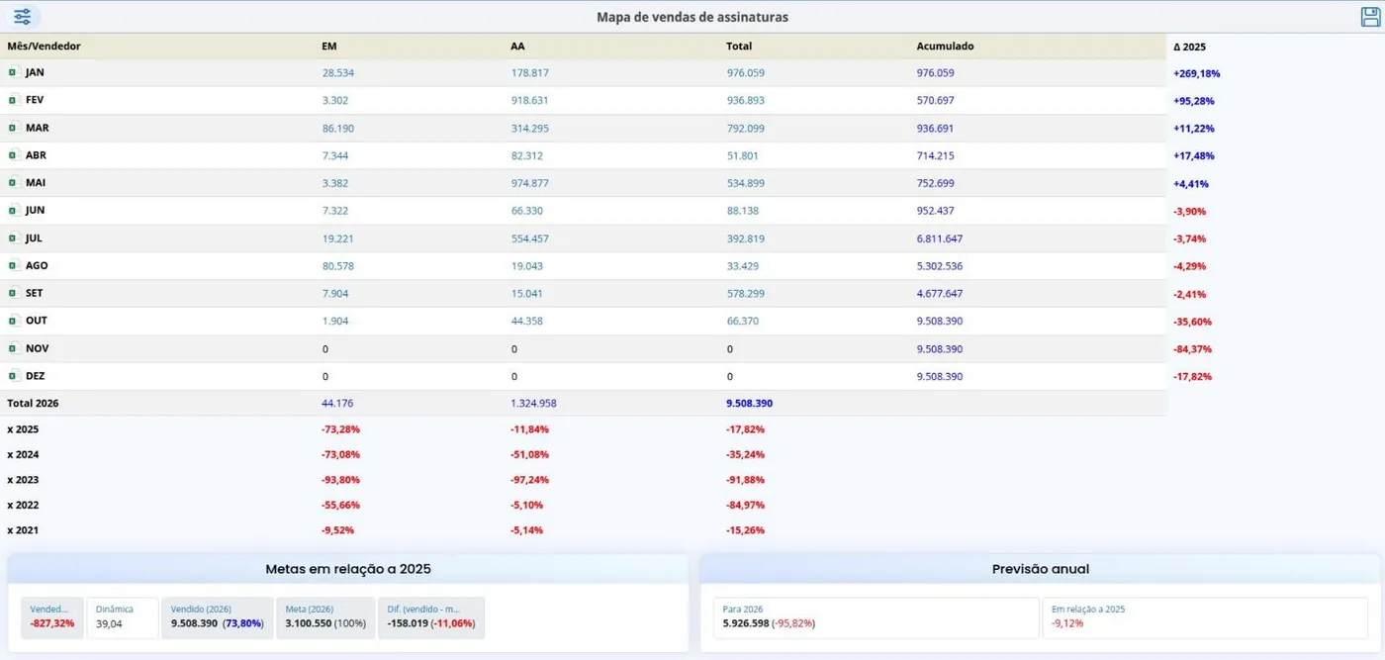Click the Total 2026 AA value 1.324.958
The image size is (1385, 660).
point(533,404)
